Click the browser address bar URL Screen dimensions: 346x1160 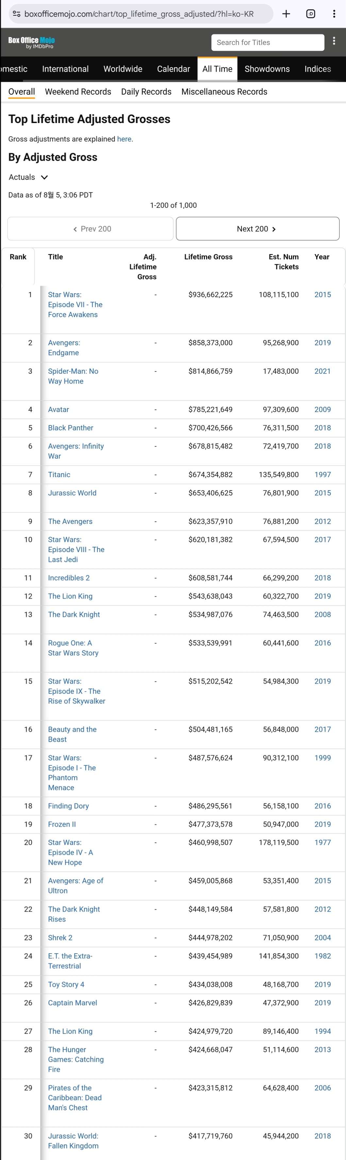[x=139, y=14]
